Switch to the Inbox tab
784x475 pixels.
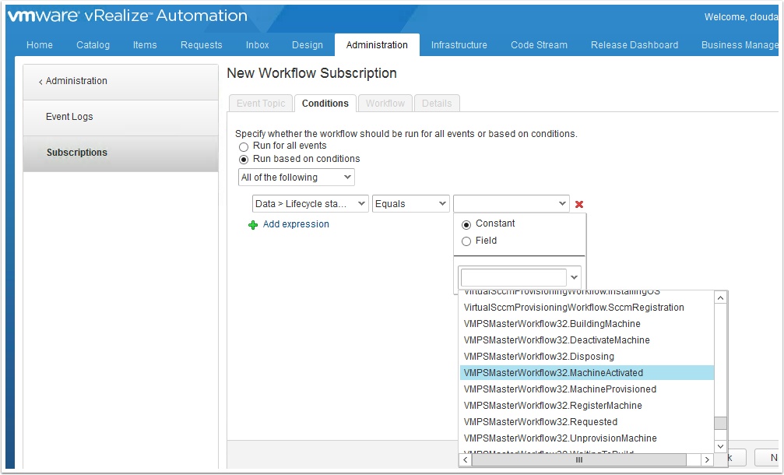(x=258, y=45)
